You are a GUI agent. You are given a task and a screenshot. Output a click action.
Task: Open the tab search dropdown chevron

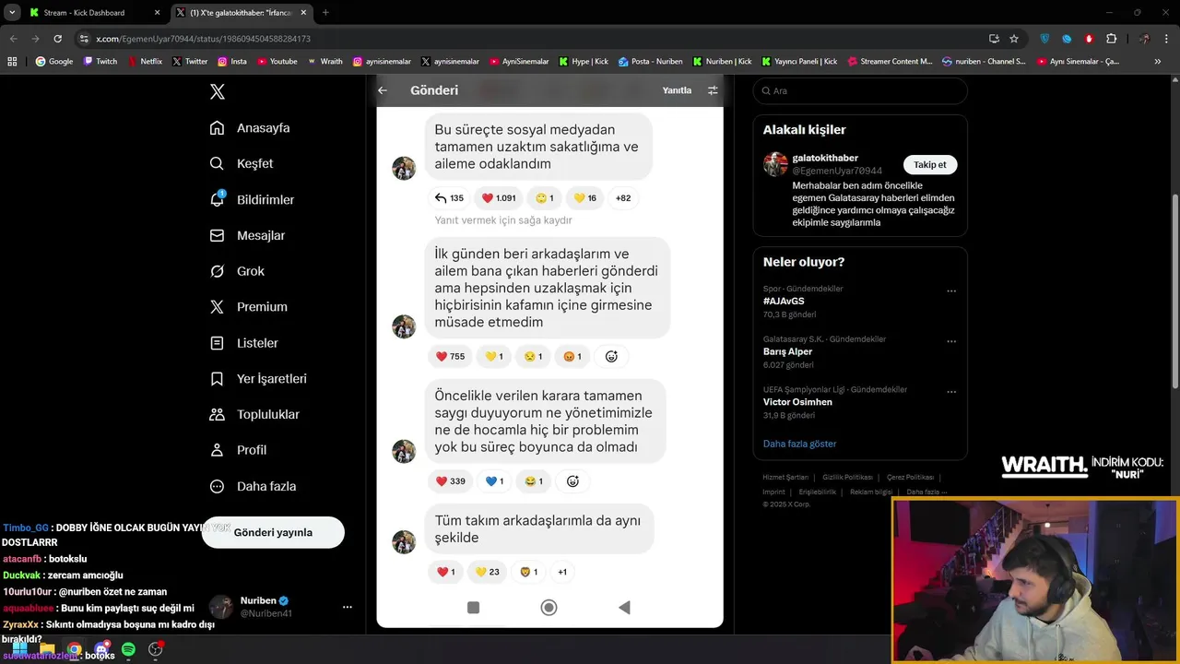click(x=11, y=13)
